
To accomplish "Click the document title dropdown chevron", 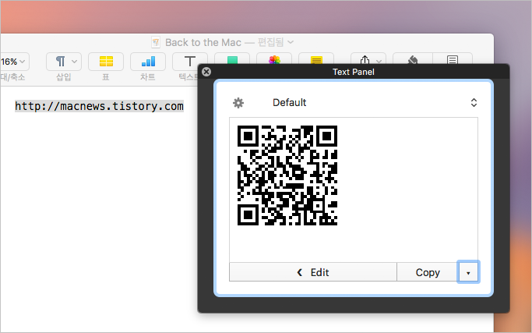I will [291, 42].
